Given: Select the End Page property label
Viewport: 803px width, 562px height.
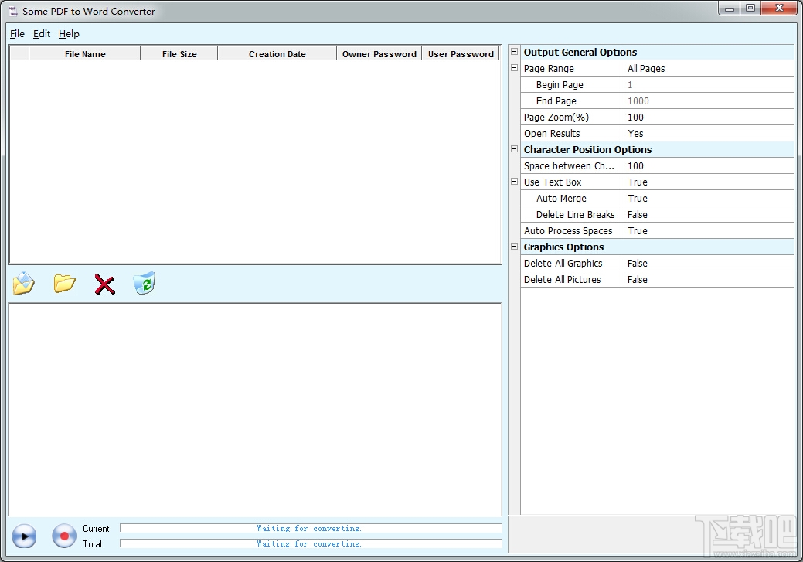Looking at the screenshot, I should (556, 101).
